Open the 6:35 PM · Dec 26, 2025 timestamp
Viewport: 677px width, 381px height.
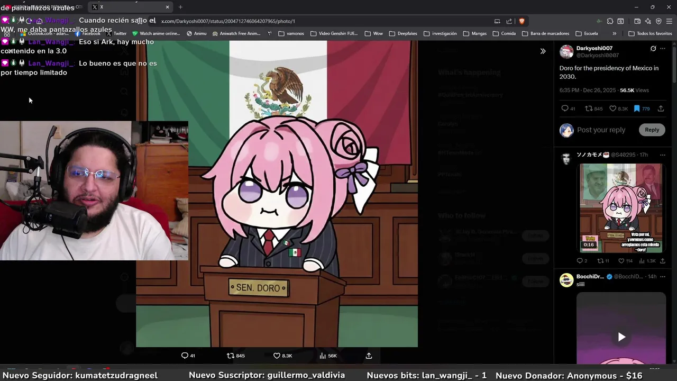(x=588, y=90)
